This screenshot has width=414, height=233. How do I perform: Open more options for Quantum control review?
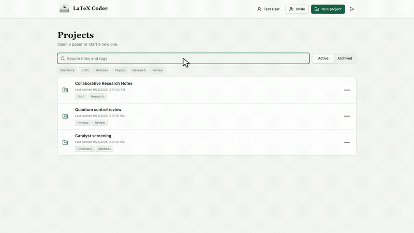347,116
